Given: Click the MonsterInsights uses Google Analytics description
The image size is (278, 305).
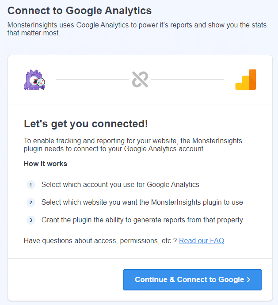Looking at the screenshot, I should coord(137,29).
